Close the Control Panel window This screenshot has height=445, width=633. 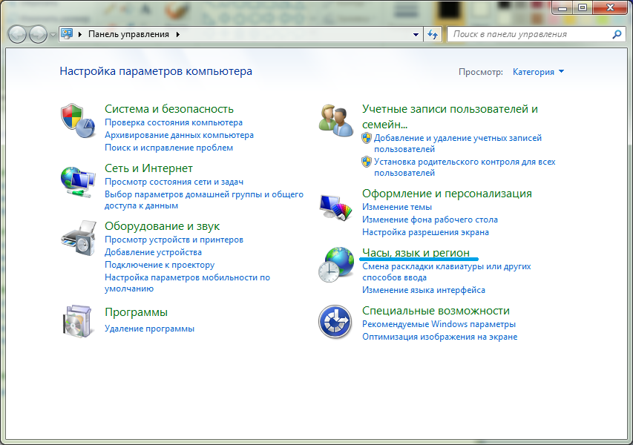(x=611, y=7)
